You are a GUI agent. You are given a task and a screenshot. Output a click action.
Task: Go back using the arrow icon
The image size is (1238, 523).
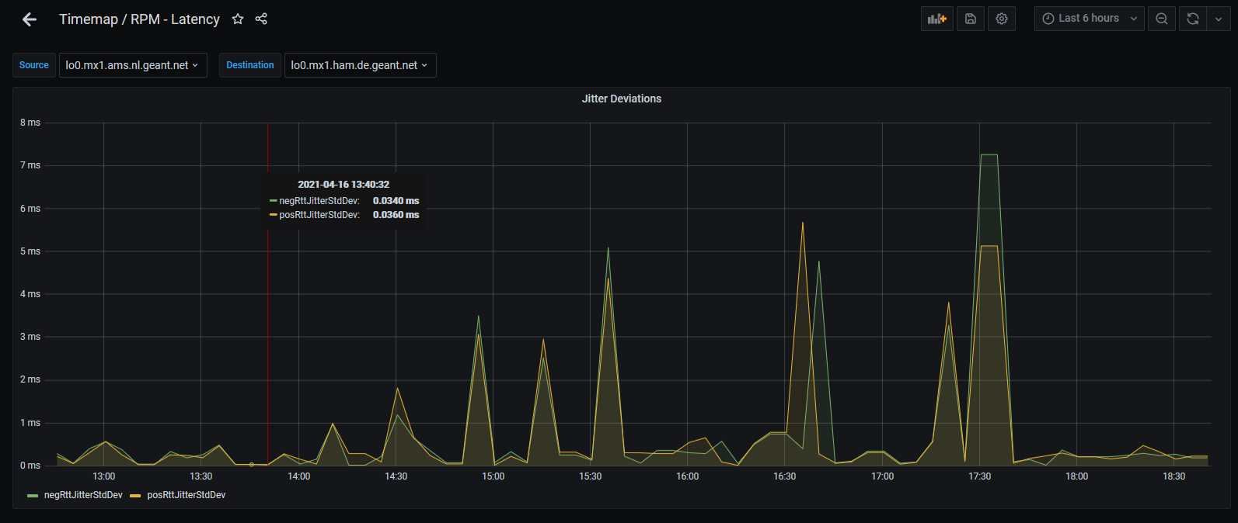coord(30,19)
